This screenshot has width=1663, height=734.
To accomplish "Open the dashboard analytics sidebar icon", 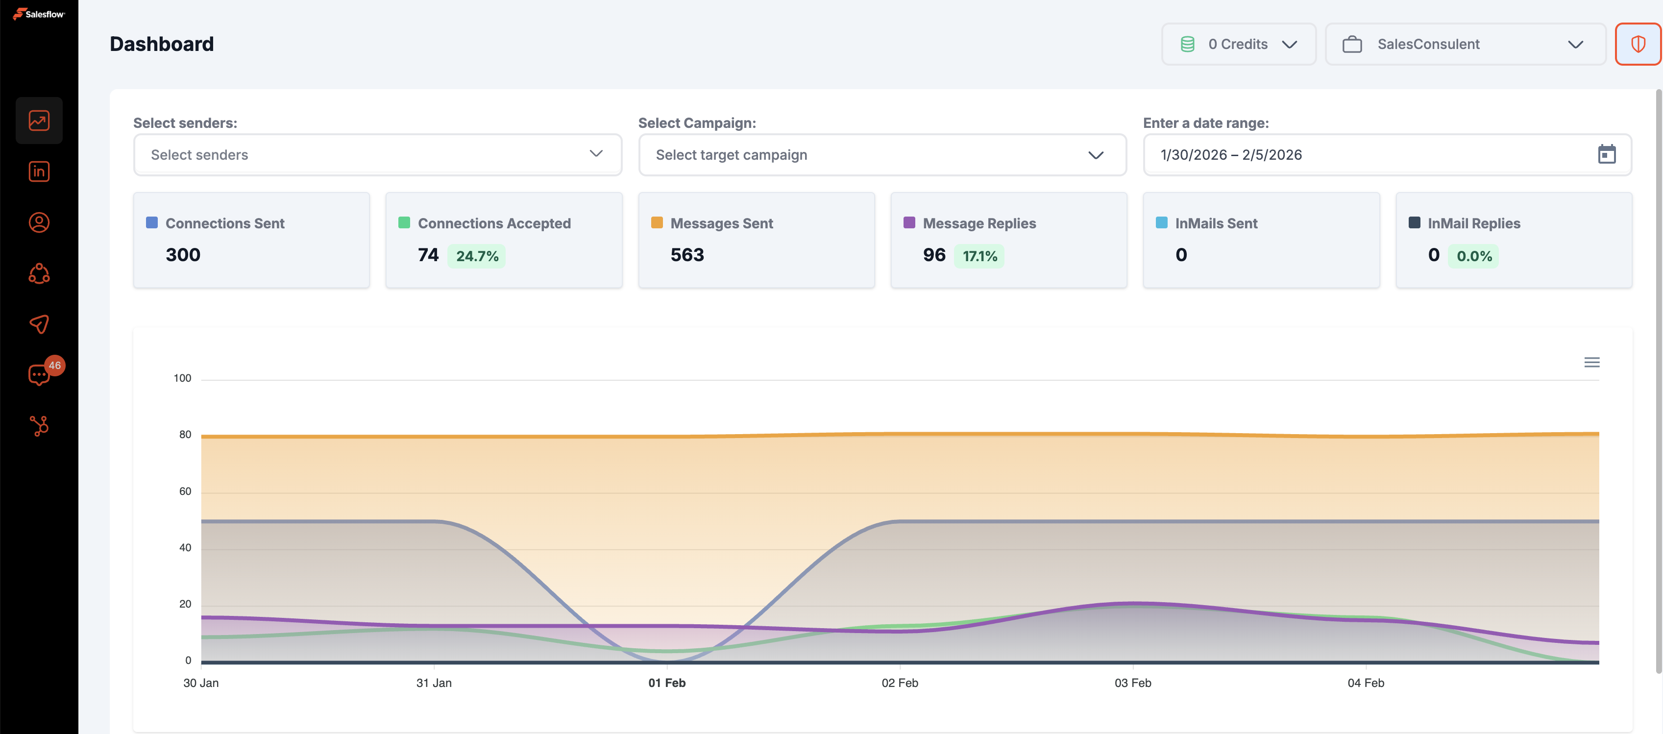I will click(39, 121).
